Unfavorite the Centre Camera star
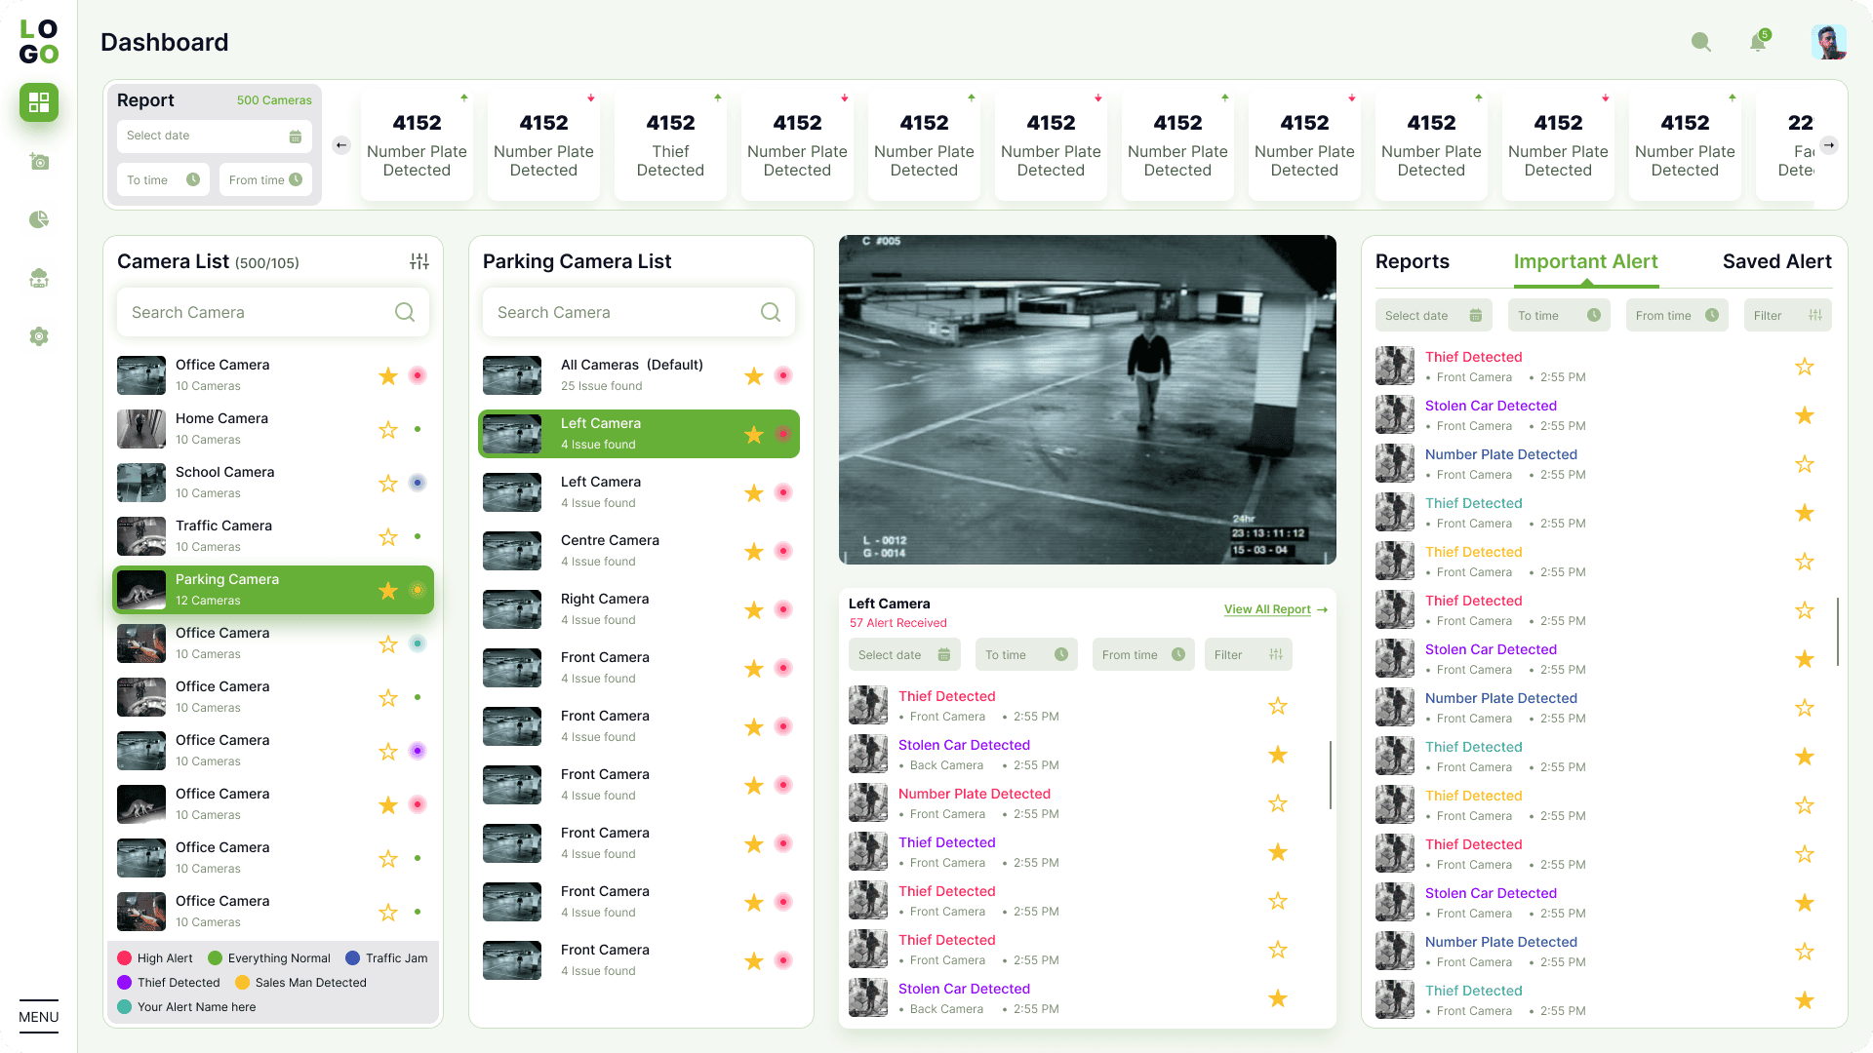The image size is (1873, 1053). pos(754,552)
